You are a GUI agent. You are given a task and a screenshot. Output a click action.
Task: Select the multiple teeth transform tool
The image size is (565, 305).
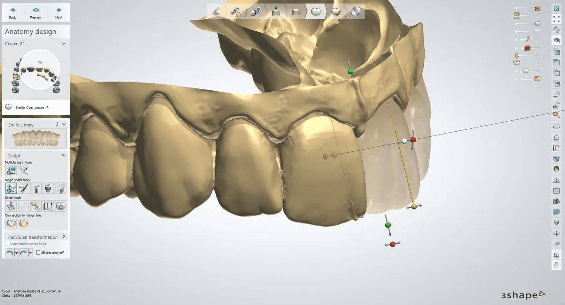11,170
